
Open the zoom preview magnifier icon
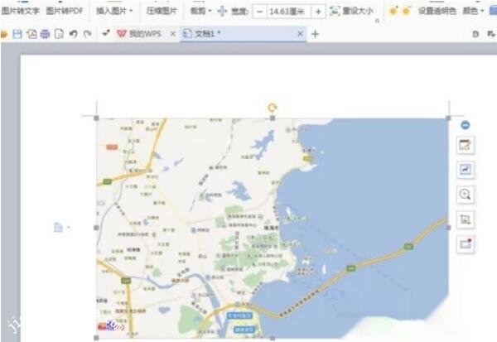tap(465, 195)
